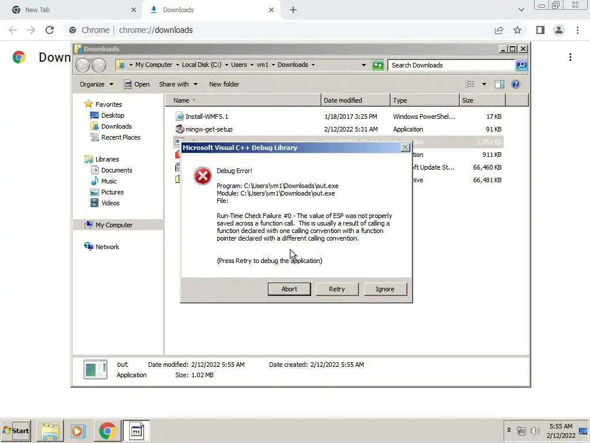Image resolution: width=590 pixels, height=443 pixels.
Task: Click Chrome back navigation arrow
Action: click(13, 30)
